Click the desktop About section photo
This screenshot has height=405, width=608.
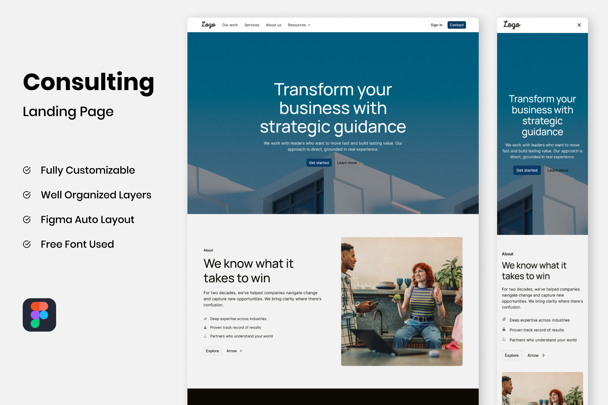(402, 301)
